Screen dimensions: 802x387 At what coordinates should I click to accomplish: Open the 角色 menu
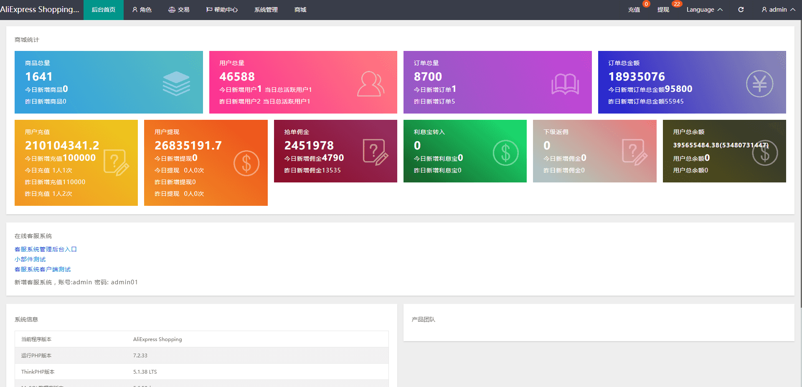pyautogui.click(x=142, y=10)
